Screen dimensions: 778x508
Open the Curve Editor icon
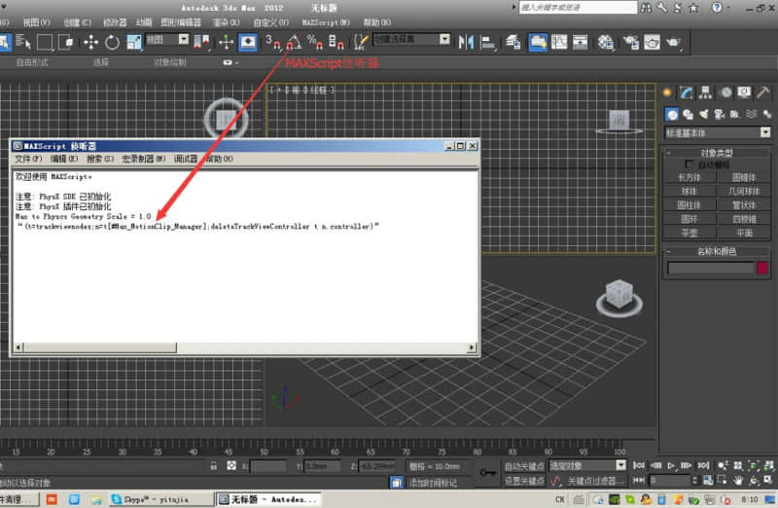pos(559,42)
